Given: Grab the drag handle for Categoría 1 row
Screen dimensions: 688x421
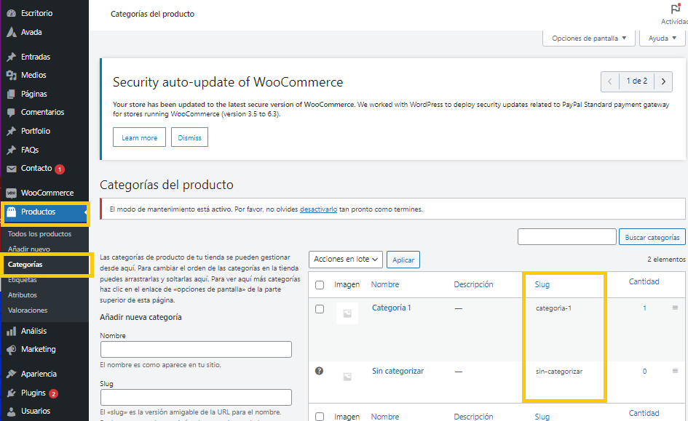Looking at the screenshot, I should [x=675, y=308].
